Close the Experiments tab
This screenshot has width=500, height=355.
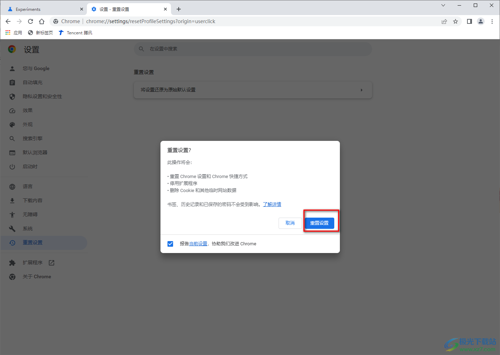(x=81, y=9)
